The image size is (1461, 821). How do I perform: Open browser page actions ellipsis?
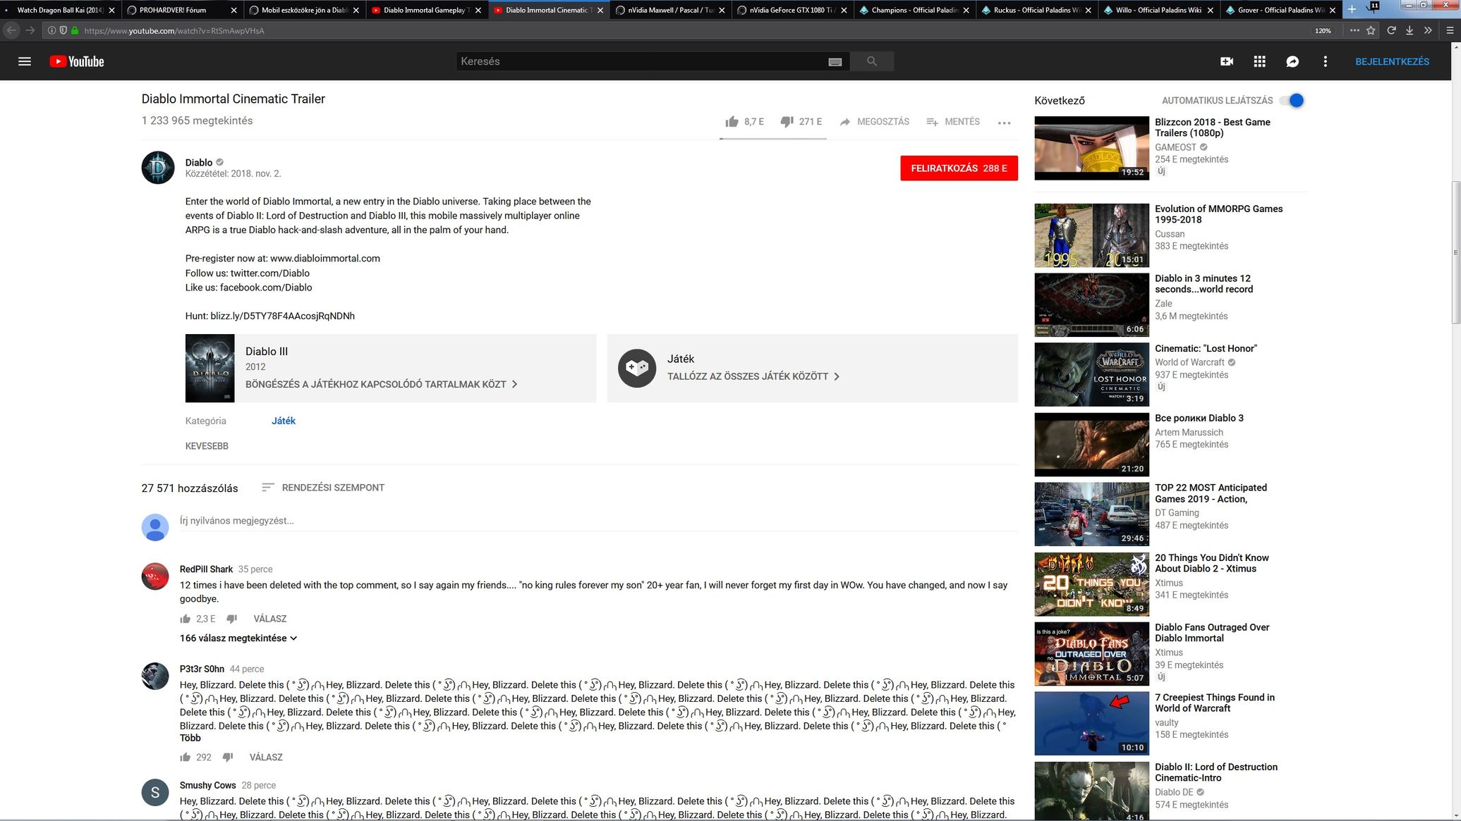(1354, 30)
